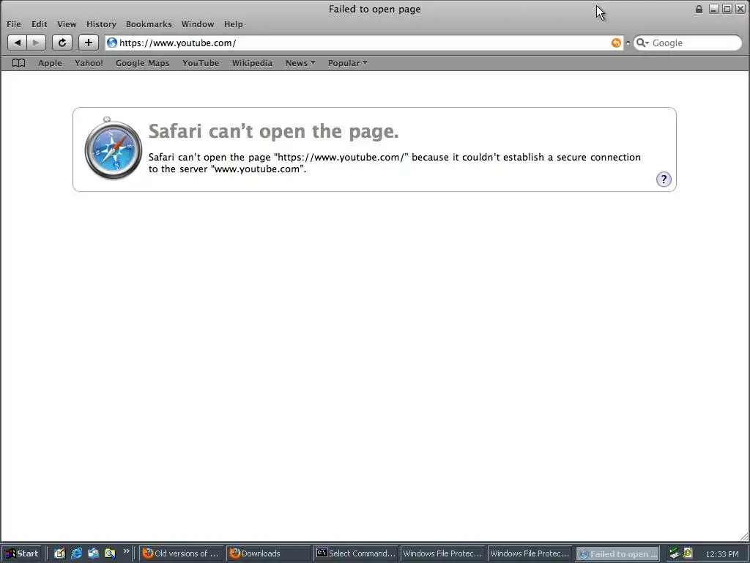The width and height of the screenshot is (750, 563).
Task: Click the 12:33 PM system clock
Action: pos(721,554)
